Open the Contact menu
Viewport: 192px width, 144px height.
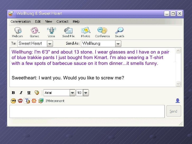(x=62, y=22)
